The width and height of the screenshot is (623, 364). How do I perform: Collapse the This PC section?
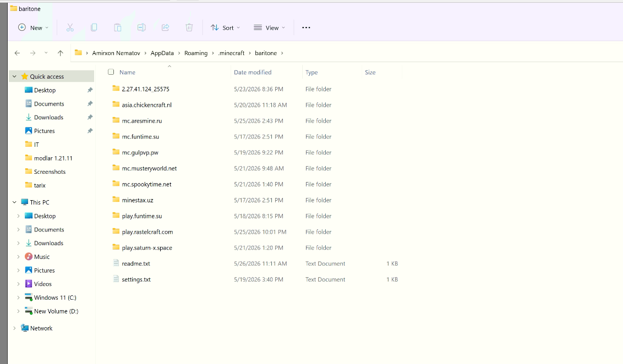14,202
